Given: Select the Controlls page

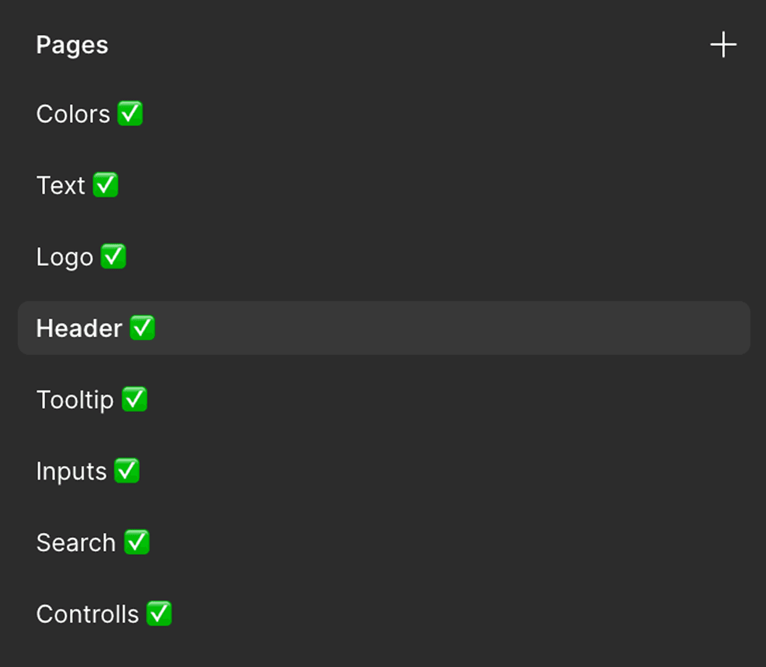Looking at the screenshot, I should [x=87, y=615].
